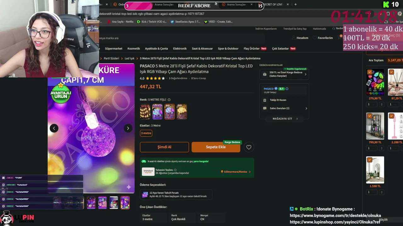Click the sparkle icon on product image
Image resolution: width=403 pixels, height=226 pixels.
pos(129,187)
